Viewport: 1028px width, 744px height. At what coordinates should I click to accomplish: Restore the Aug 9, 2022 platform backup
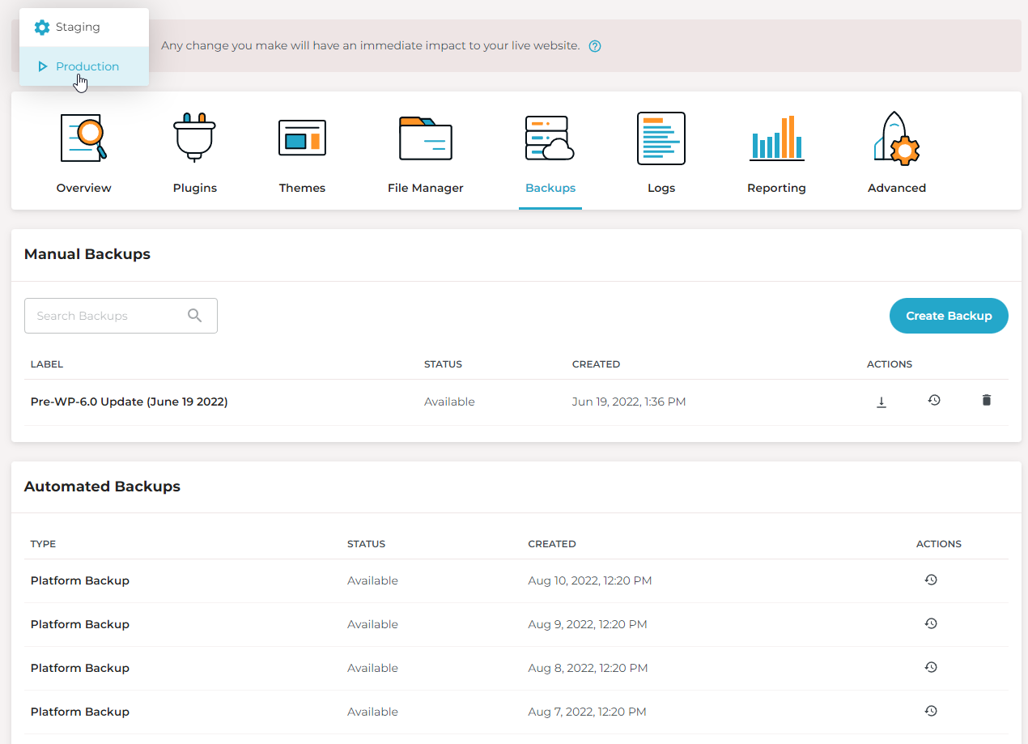931,623
